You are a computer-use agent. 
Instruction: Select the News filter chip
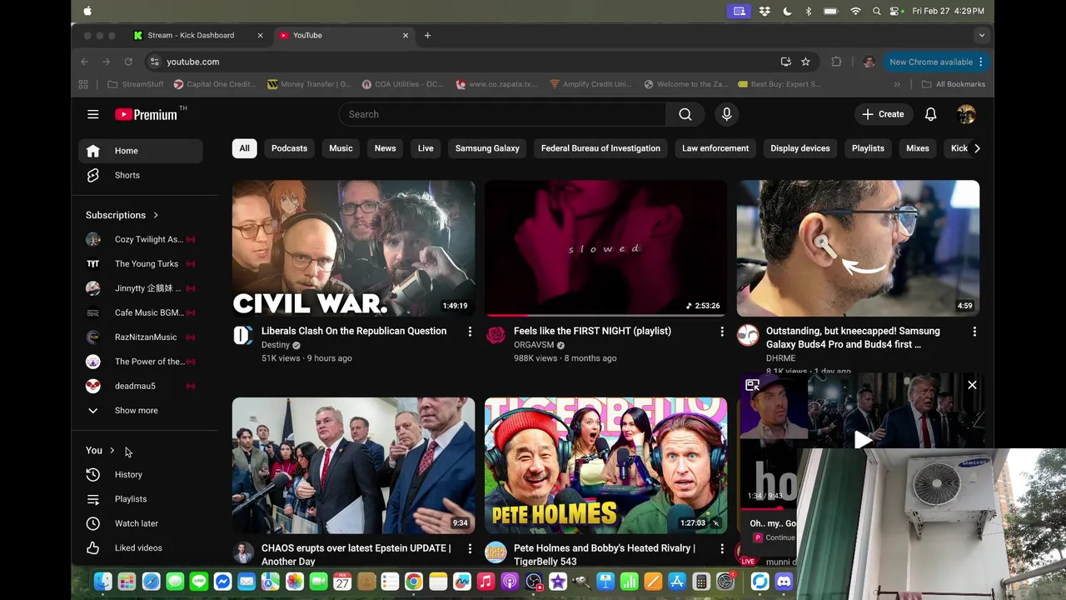(x=385, y=148)
